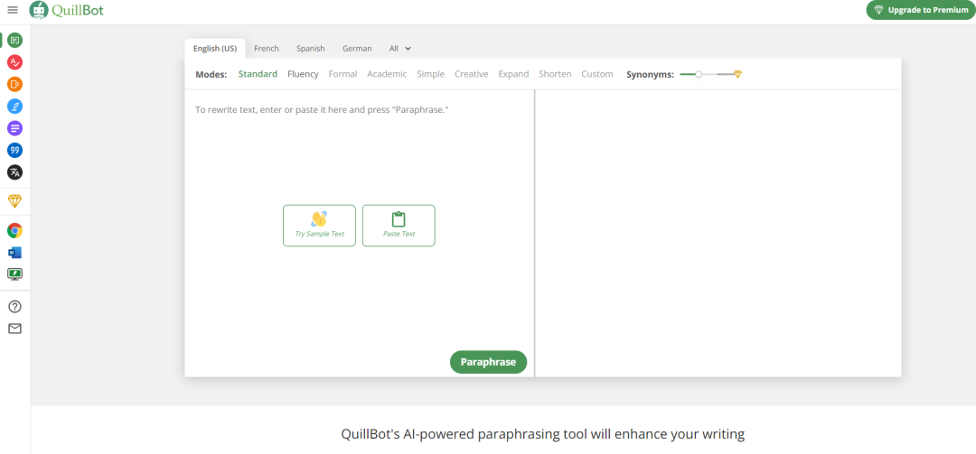Switch to French language tab
976x454 pixels.
(267, 49)
